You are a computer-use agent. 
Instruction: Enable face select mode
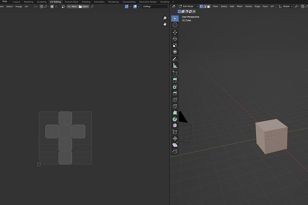pyautogui.click(x=208, y=6)
